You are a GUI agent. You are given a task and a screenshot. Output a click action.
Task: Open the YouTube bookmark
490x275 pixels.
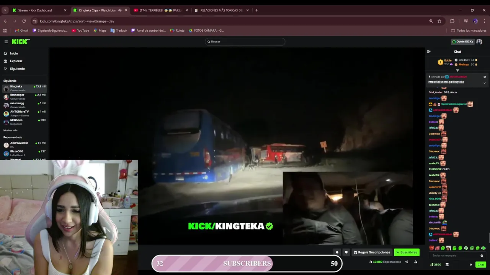[x=80, y=31]
